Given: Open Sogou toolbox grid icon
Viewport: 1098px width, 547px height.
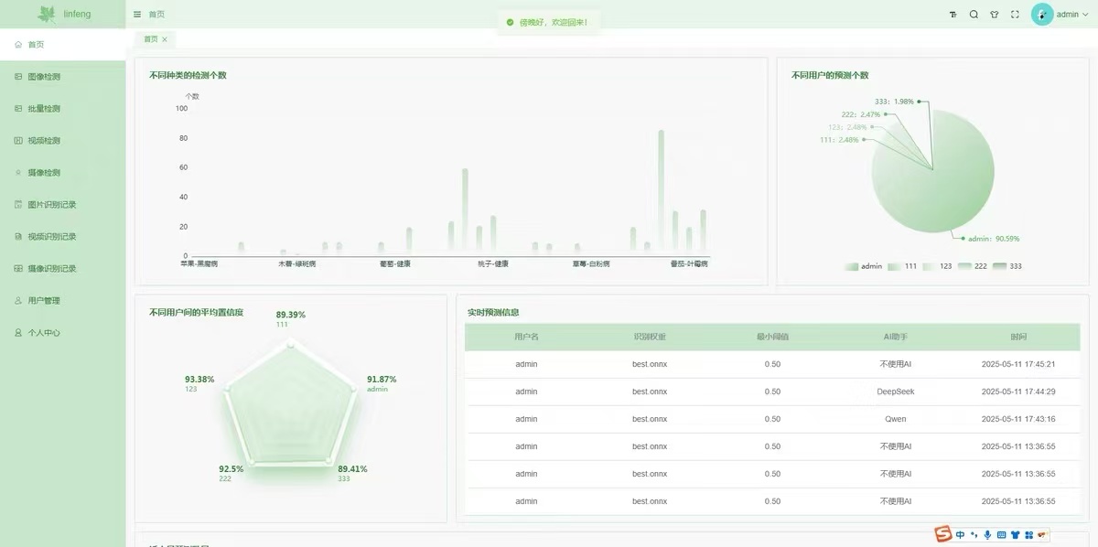Looking at the screenshot, I should pos(1029,535).
